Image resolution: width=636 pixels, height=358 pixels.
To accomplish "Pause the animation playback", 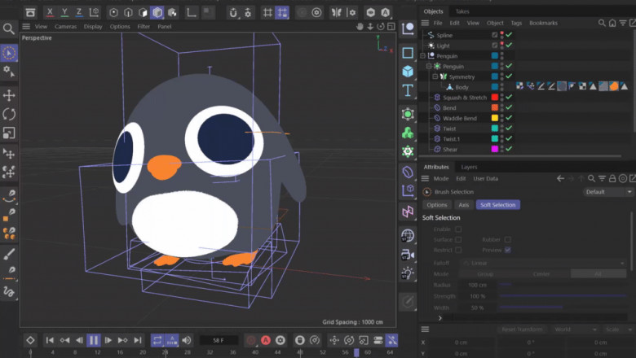I will coord(93,340).
